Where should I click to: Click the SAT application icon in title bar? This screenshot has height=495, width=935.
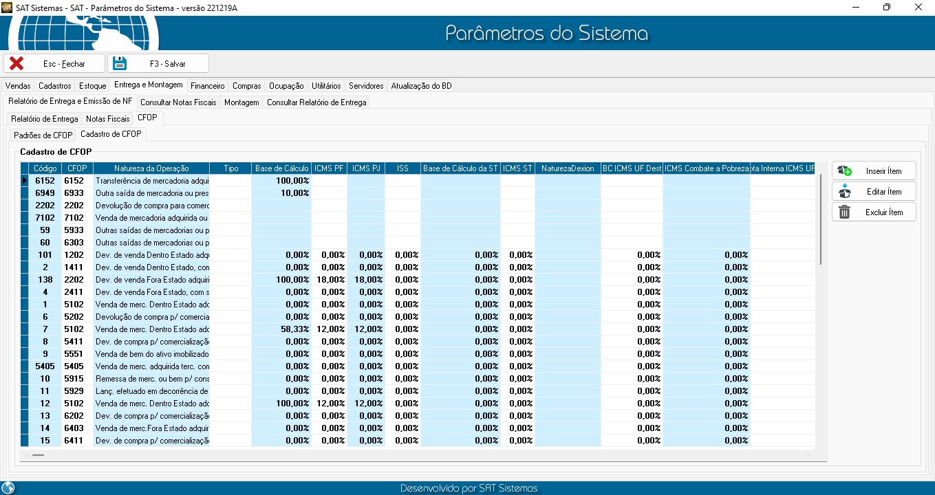click(8, 7)
